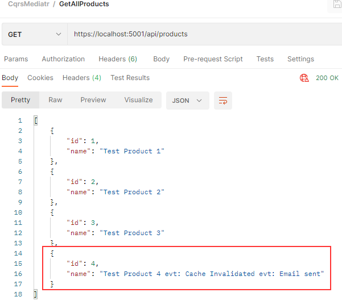Show the response Cookies tab

(40, 78)
